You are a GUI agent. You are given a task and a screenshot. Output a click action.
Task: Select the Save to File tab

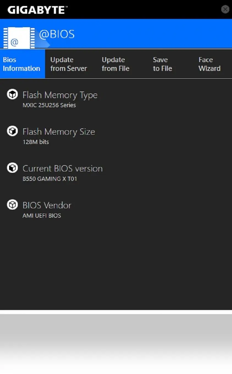click(162, 64)
